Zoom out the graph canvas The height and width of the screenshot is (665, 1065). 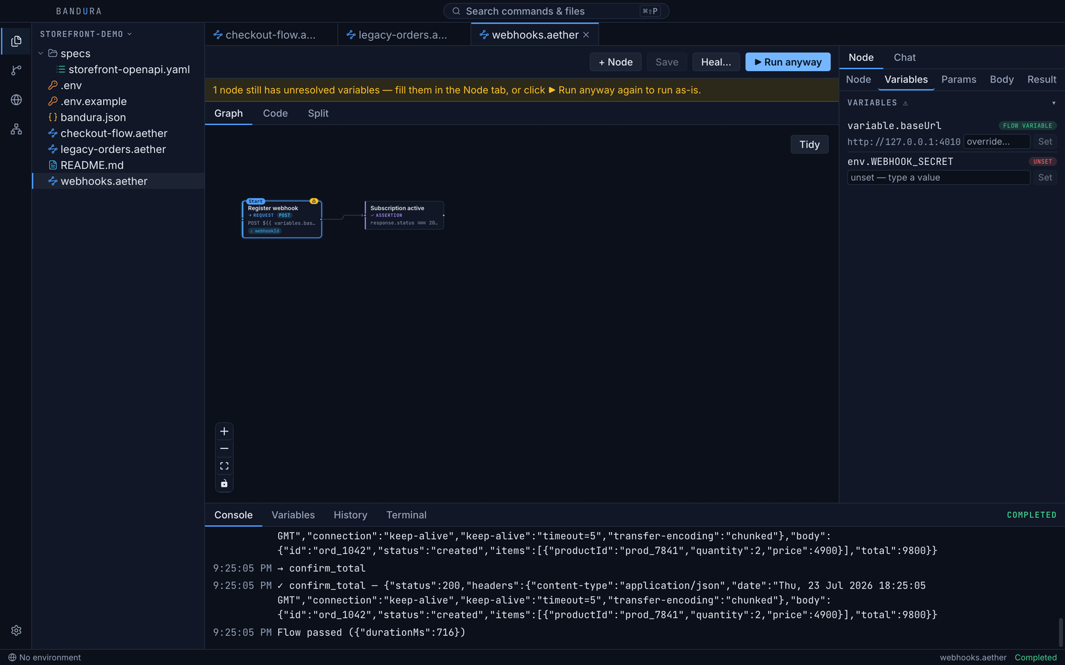(224, 449)
